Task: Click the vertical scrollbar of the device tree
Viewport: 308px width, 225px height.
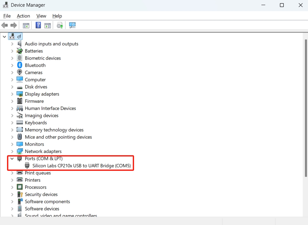Action: pos(305,105)
